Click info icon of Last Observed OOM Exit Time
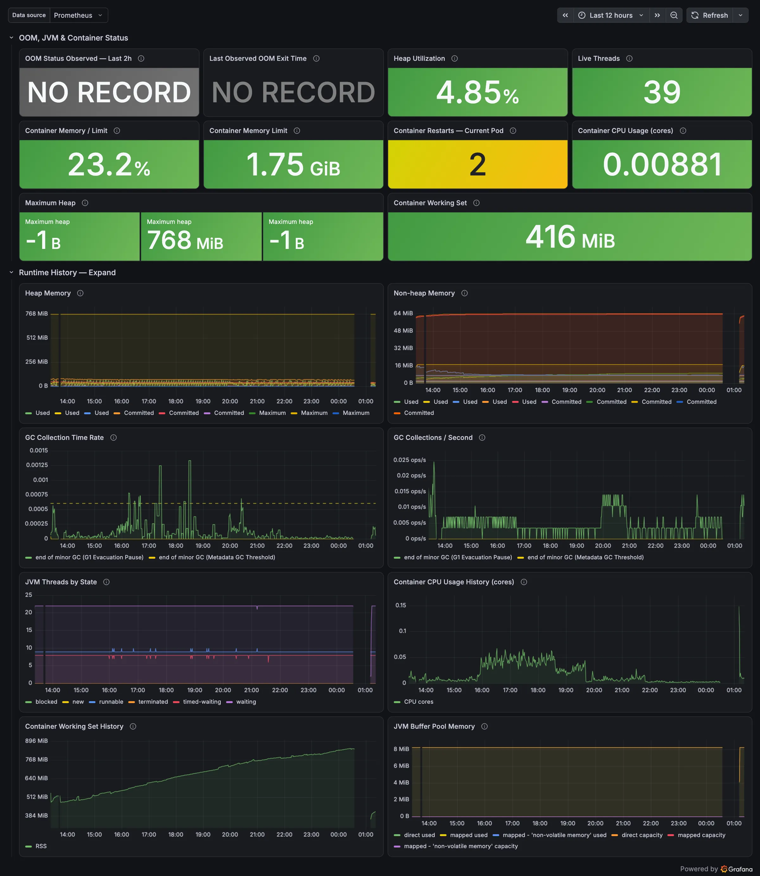 click(316, 59)
